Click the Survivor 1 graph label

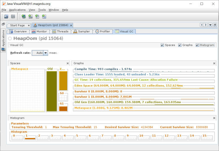point(103,97)
